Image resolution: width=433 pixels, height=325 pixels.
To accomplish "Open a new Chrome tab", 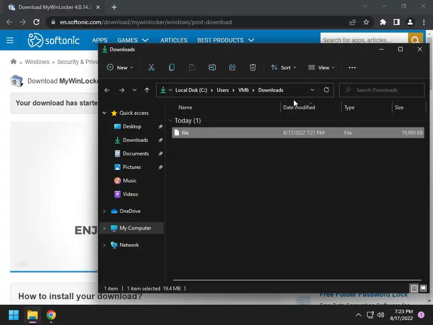I will [114, 7].
